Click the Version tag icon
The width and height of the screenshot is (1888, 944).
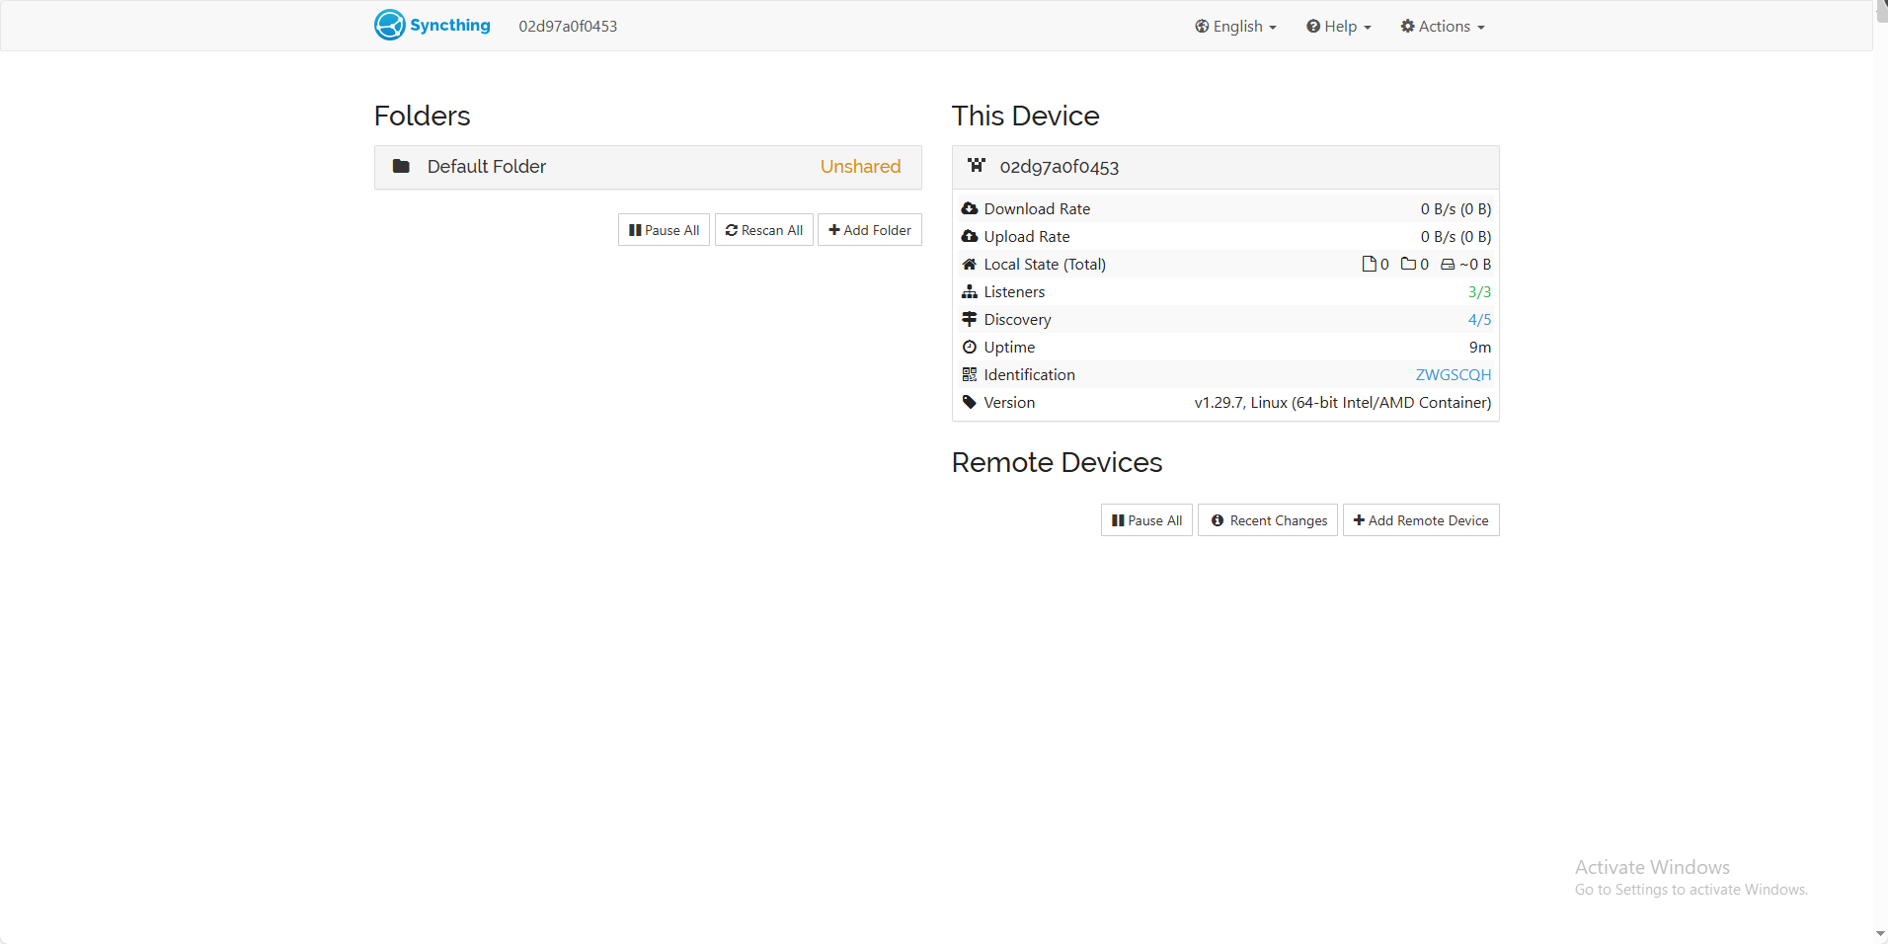tap(970, 402)
